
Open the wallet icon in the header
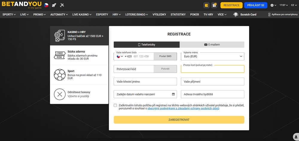pos(206,5)
